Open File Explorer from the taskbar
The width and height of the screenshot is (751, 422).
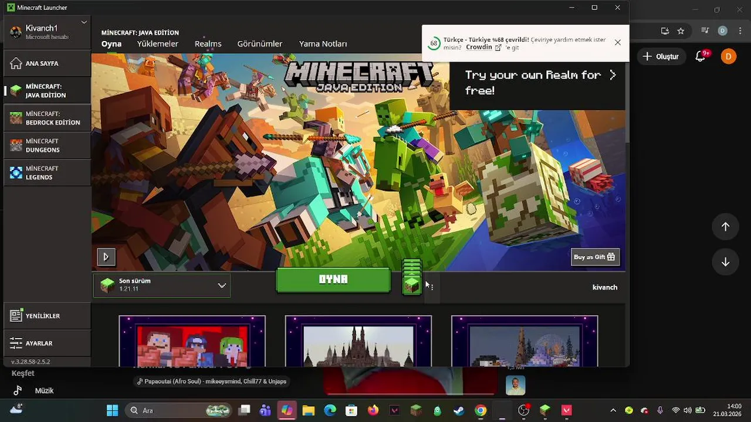tap(308, 410)
